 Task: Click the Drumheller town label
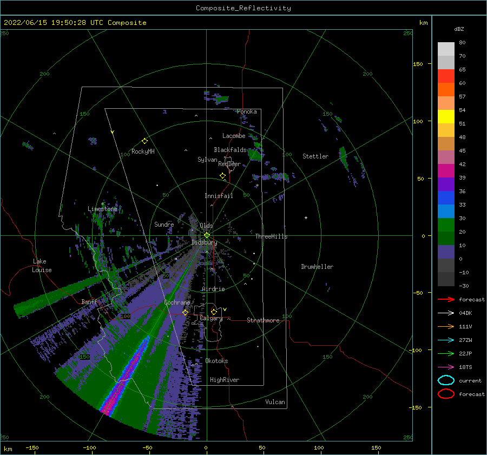317,267
